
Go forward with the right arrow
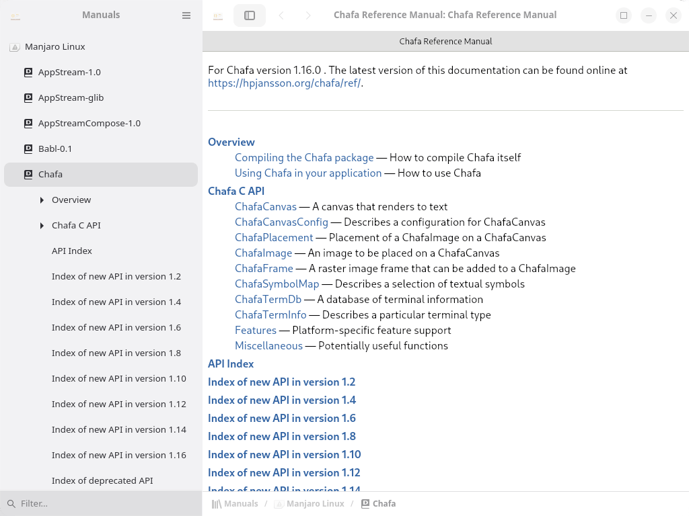coord(308,15)
